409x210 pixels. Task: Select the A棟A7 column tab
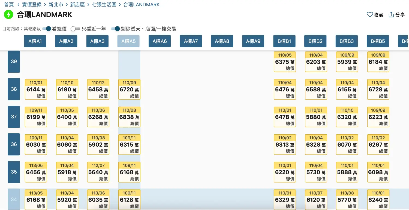[191, 41]
